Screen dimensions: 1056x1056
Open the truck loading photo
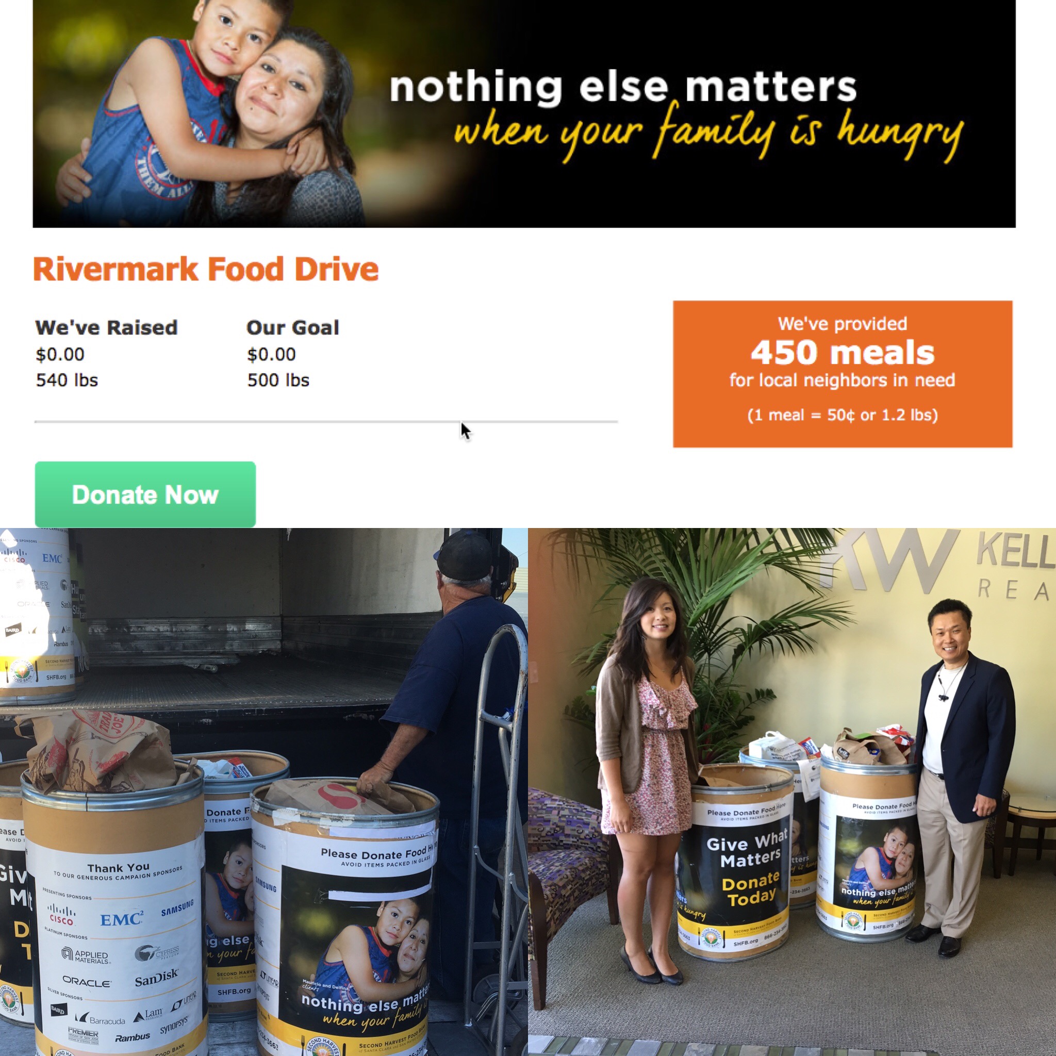coord(264,792)
